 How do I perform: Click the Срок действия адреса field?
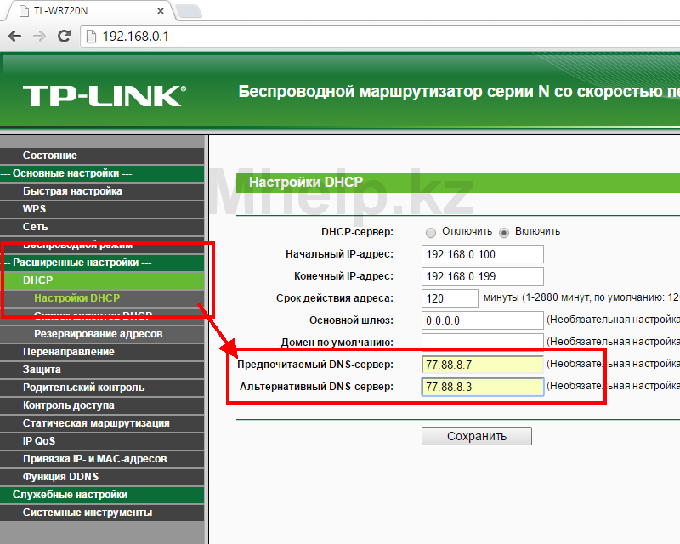[x=450, y=298]
